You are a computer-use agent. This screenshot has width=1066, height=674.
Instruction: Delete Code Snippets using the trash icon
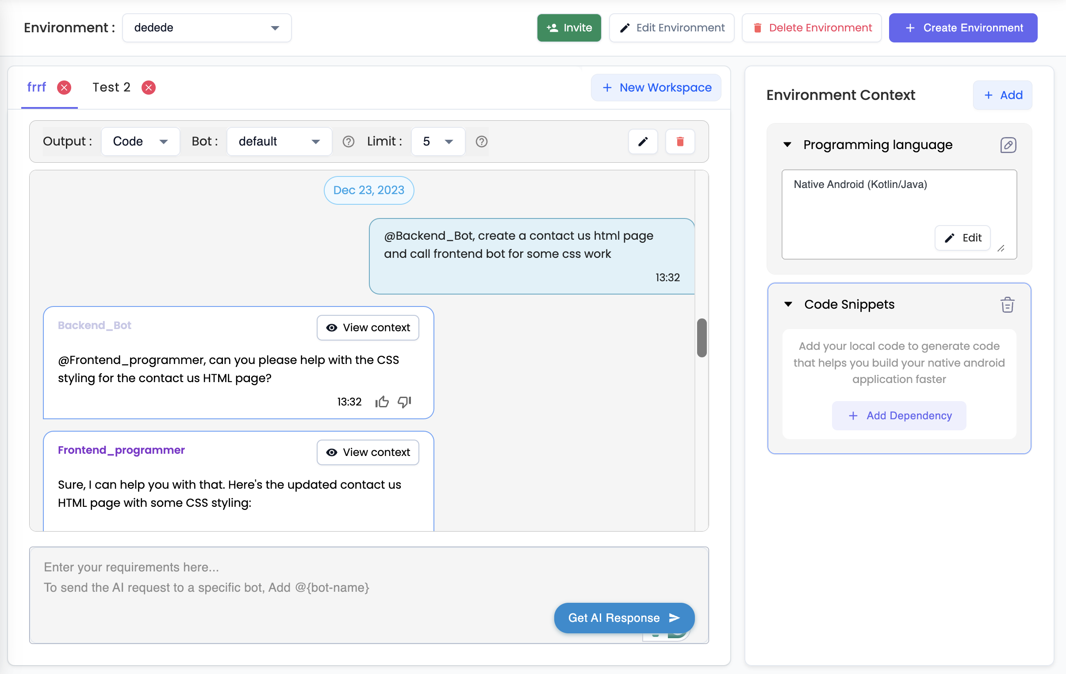click(x=1007, y=304)
